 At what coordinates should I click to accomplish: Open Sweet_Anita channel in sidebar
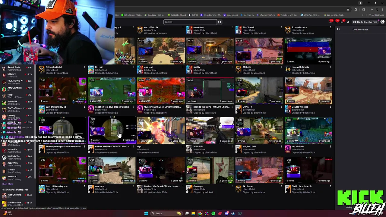click(x=17, y=68)
